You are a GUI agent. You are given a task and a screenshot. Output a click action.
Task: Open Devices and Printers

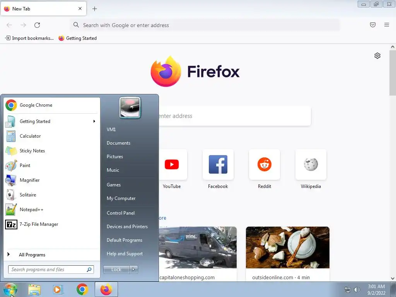pos(127,227)
